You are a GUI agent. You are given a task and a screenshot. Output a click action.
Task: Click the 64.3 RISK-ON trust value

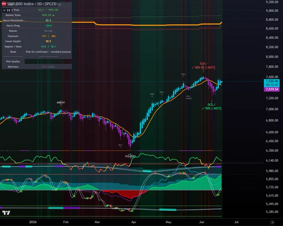coord(48,10)
